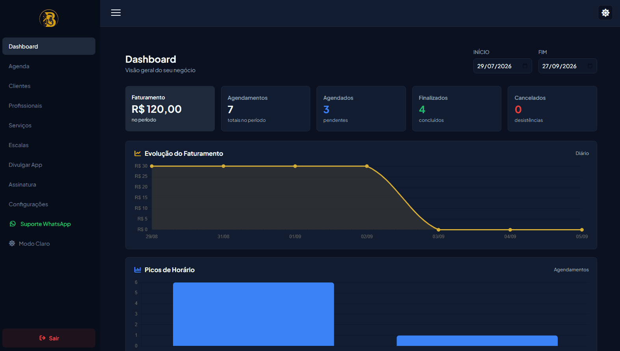
Task: Click the Agendamentos label on Picos de Horário chart
Action: pyautogui.click(x=571, y=269)
